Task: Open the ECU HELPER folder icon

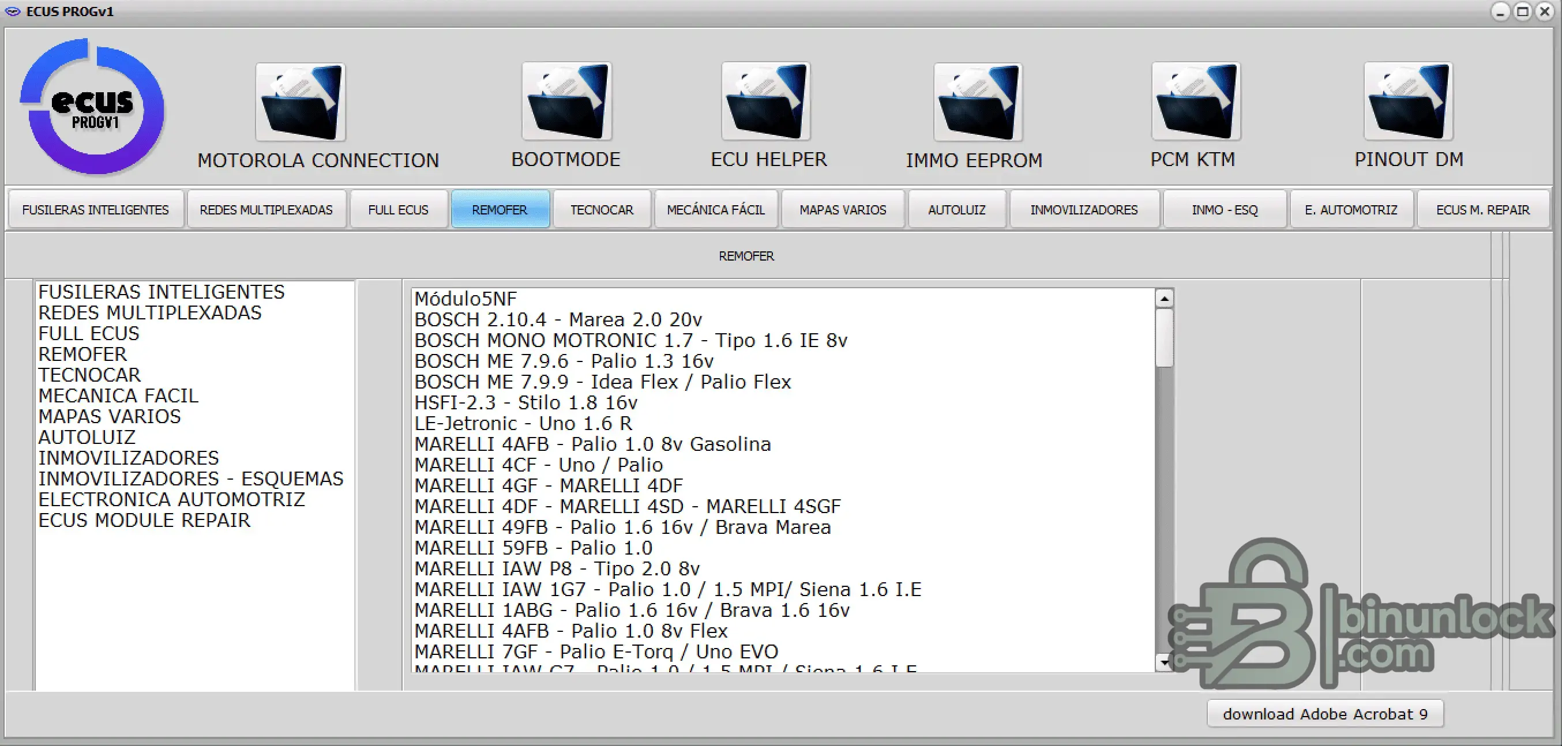Action: (x=766, y=101)
